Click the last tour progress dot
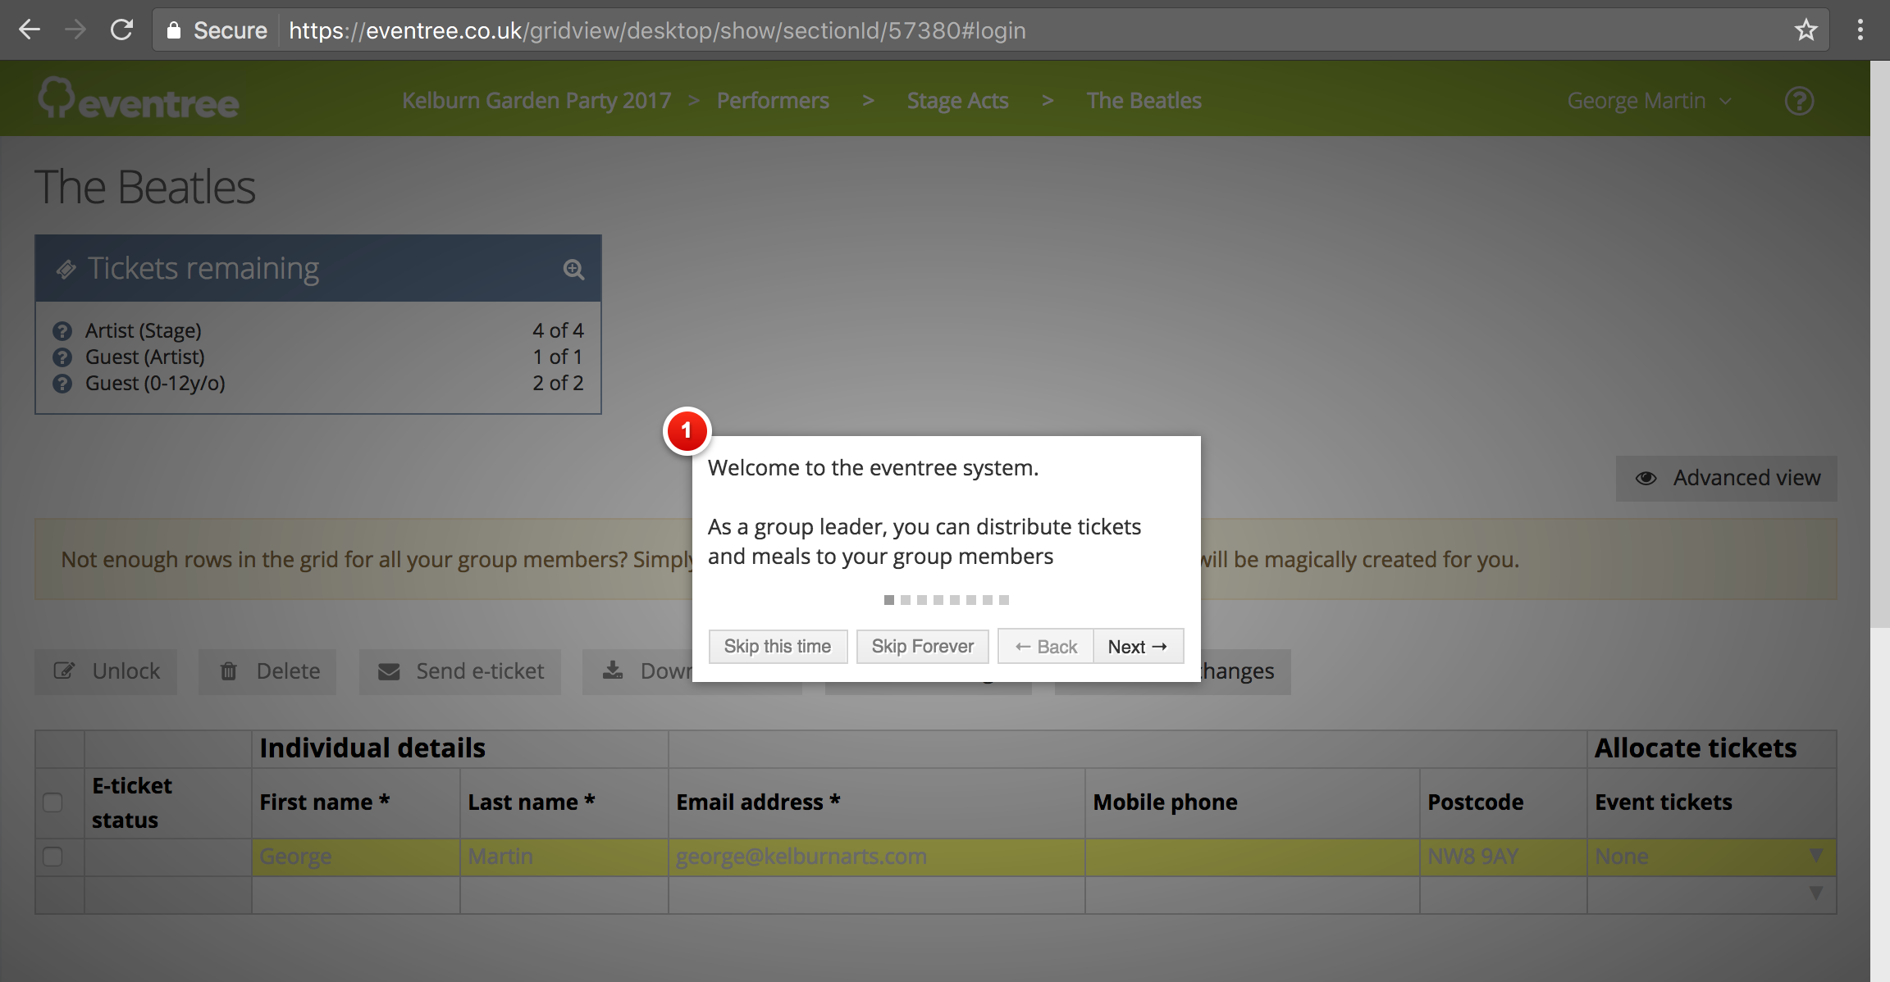 click(1004, 600)
